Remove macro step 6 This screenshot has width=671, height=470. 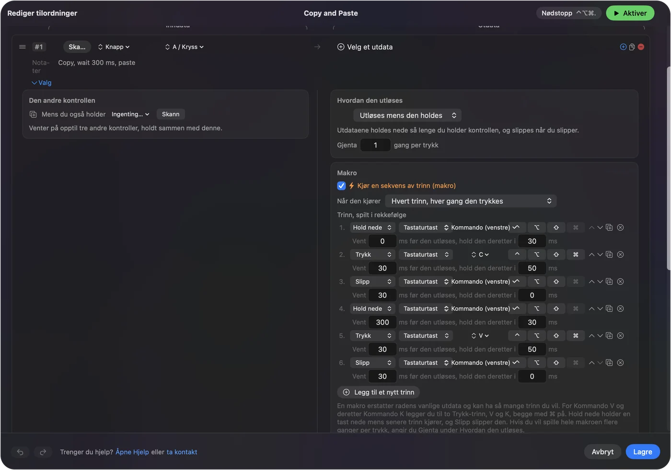click(x=620, y=363)
